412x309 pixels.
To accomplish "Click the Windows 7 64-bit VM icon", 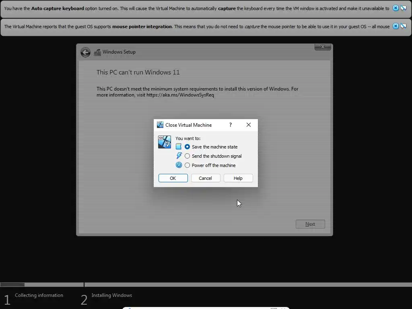I will [165, 142].
